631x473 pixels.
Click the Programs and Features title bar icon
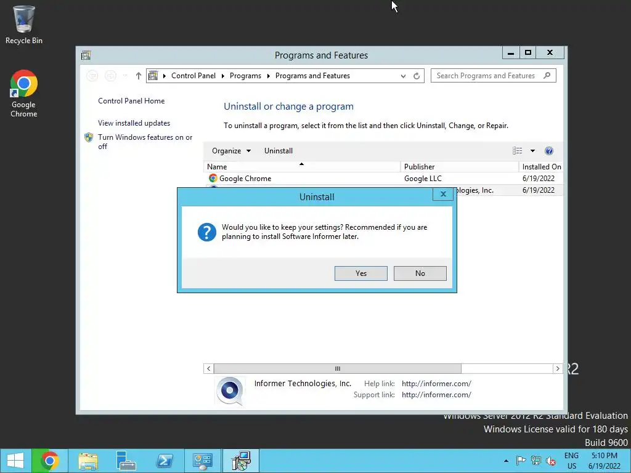coord(86,55)
